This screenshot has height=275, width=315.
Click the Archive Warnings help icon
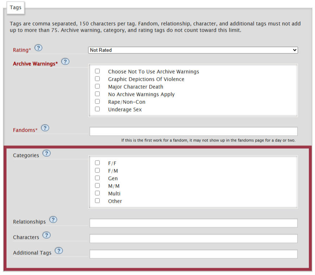coord(65,61)
